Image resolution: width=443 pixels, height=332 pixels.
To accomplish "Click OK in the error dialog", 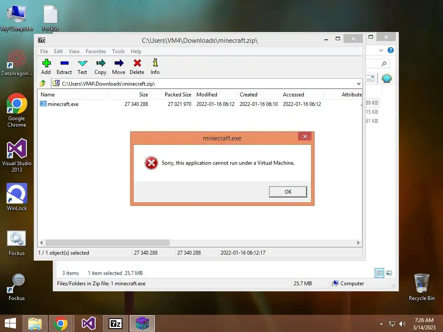I will 288,192.
